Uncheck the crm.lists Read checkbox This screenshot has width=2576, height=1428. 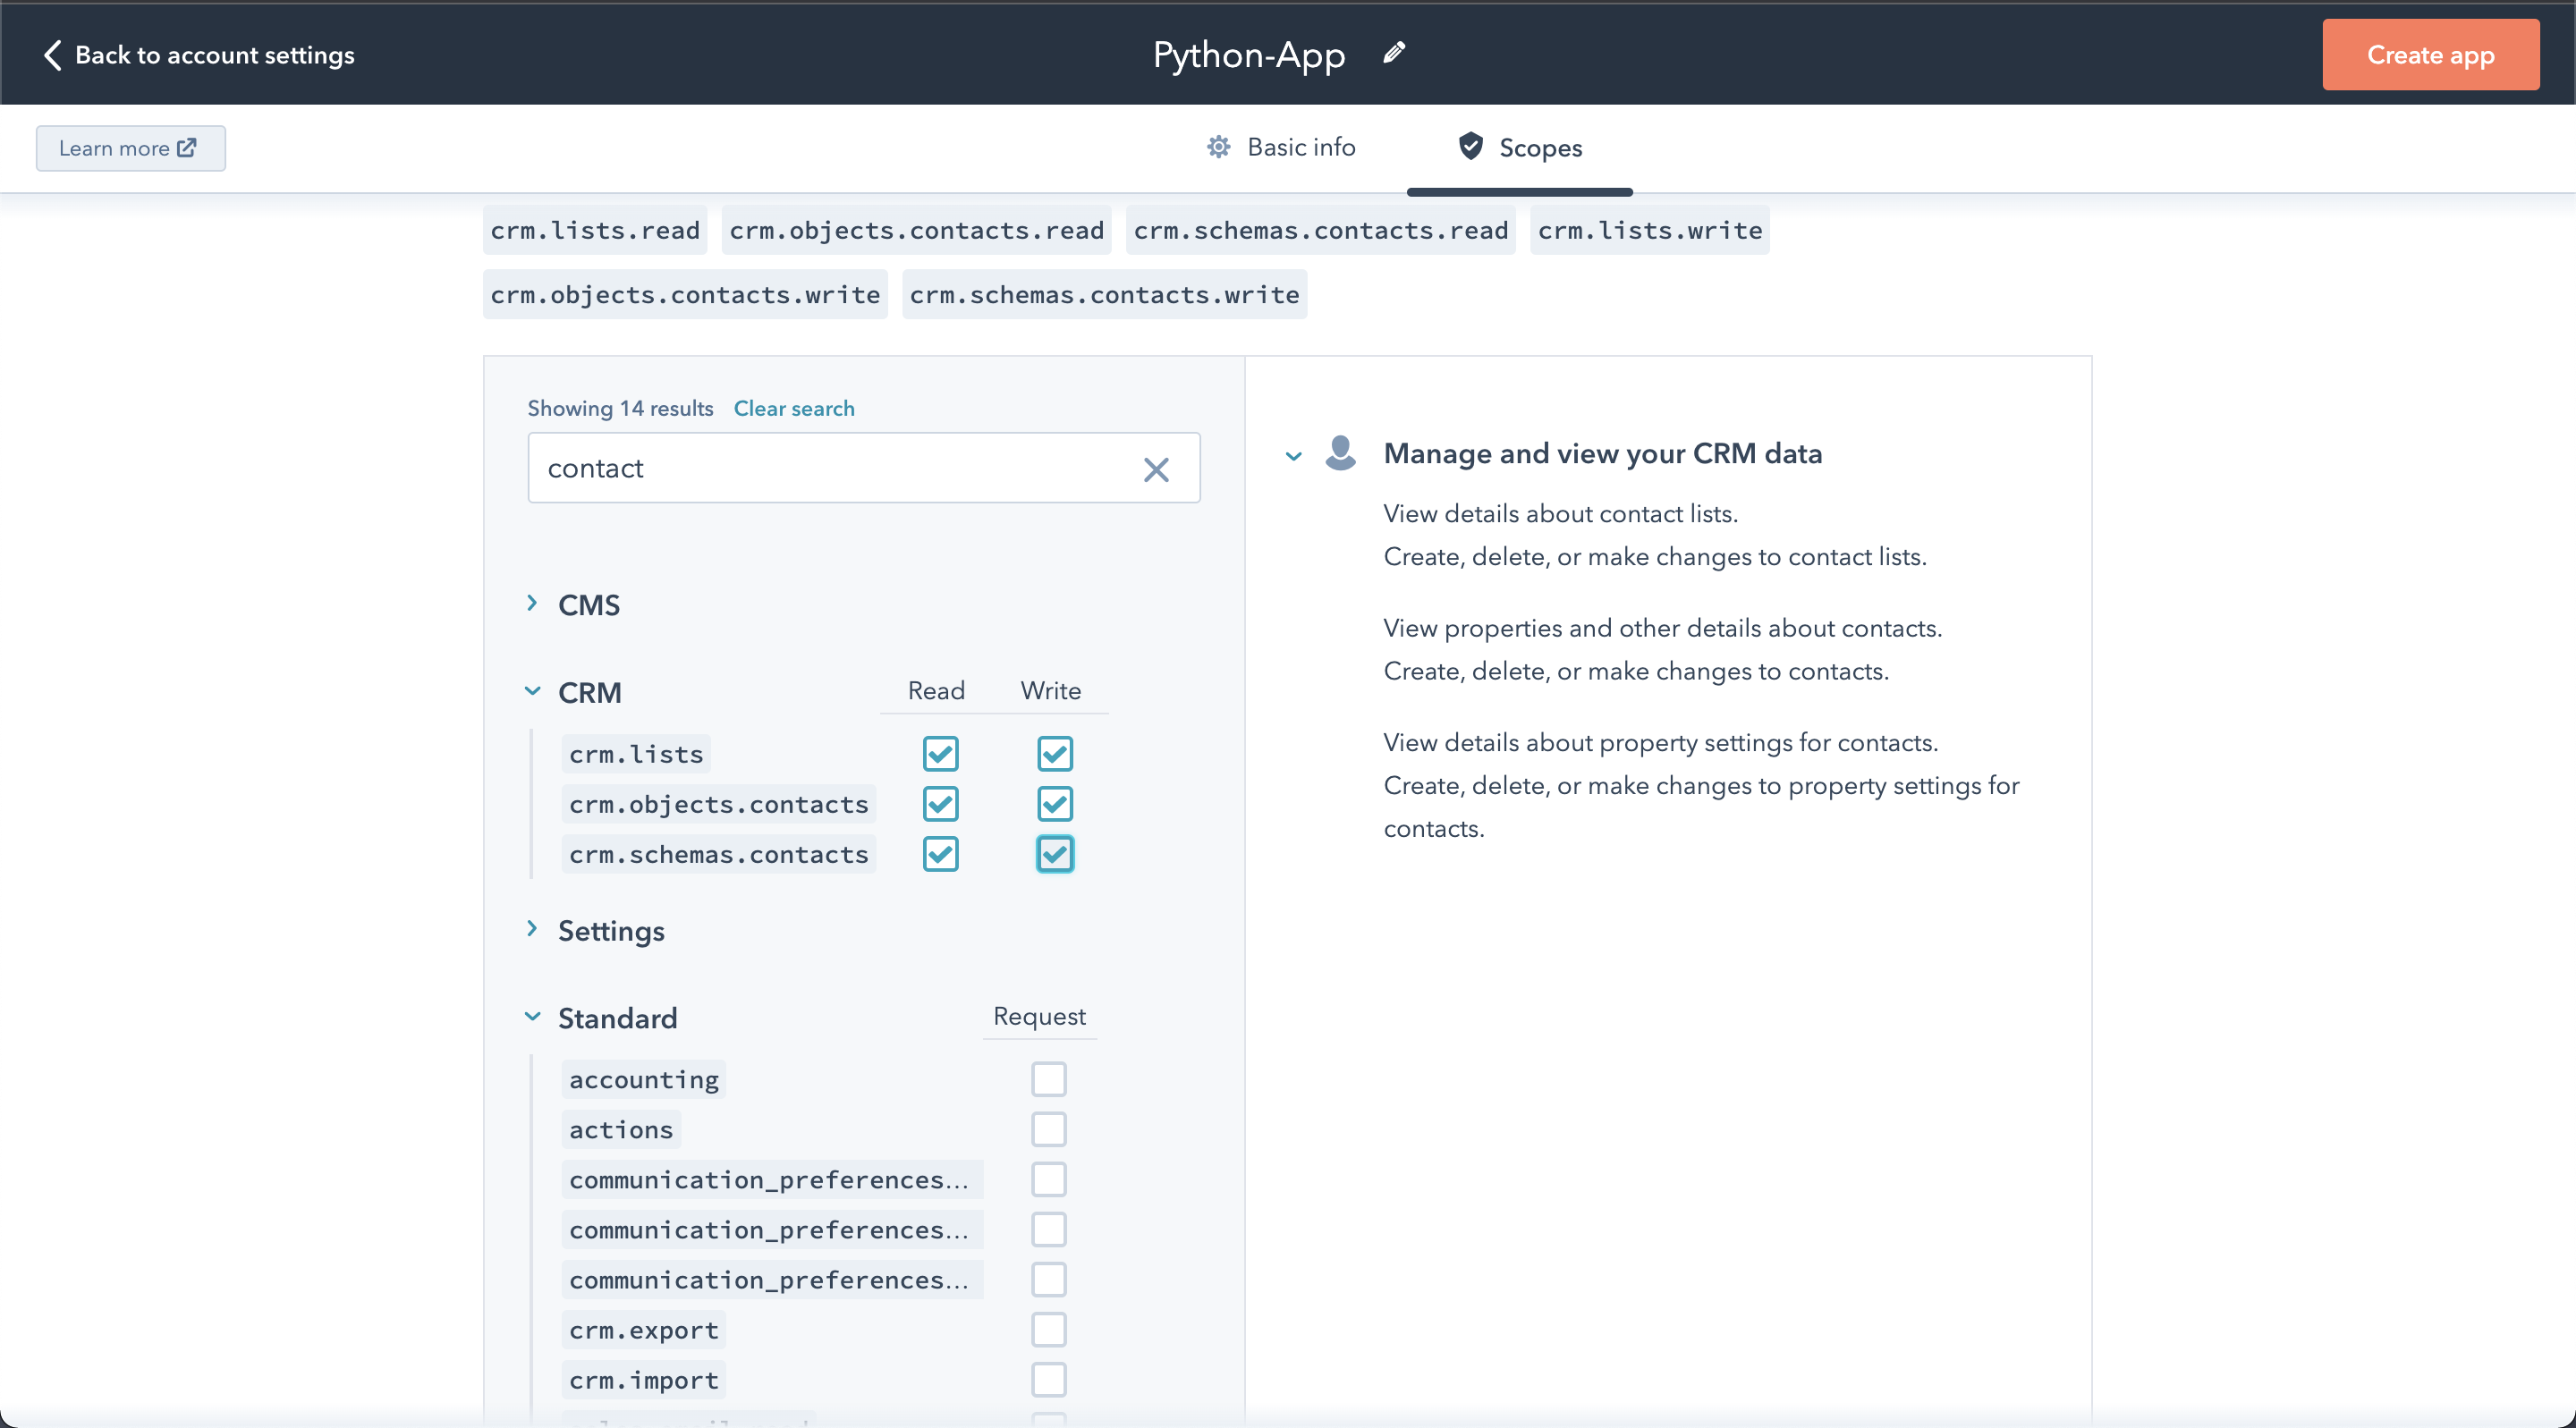pyautogui.click(x=940, y=754)
